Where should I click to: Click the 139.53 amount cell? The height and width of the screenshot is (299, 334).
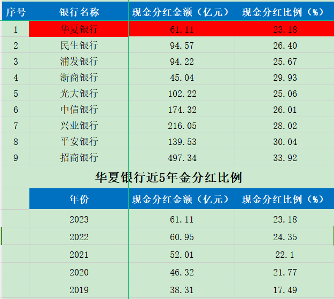pos(182,141)
